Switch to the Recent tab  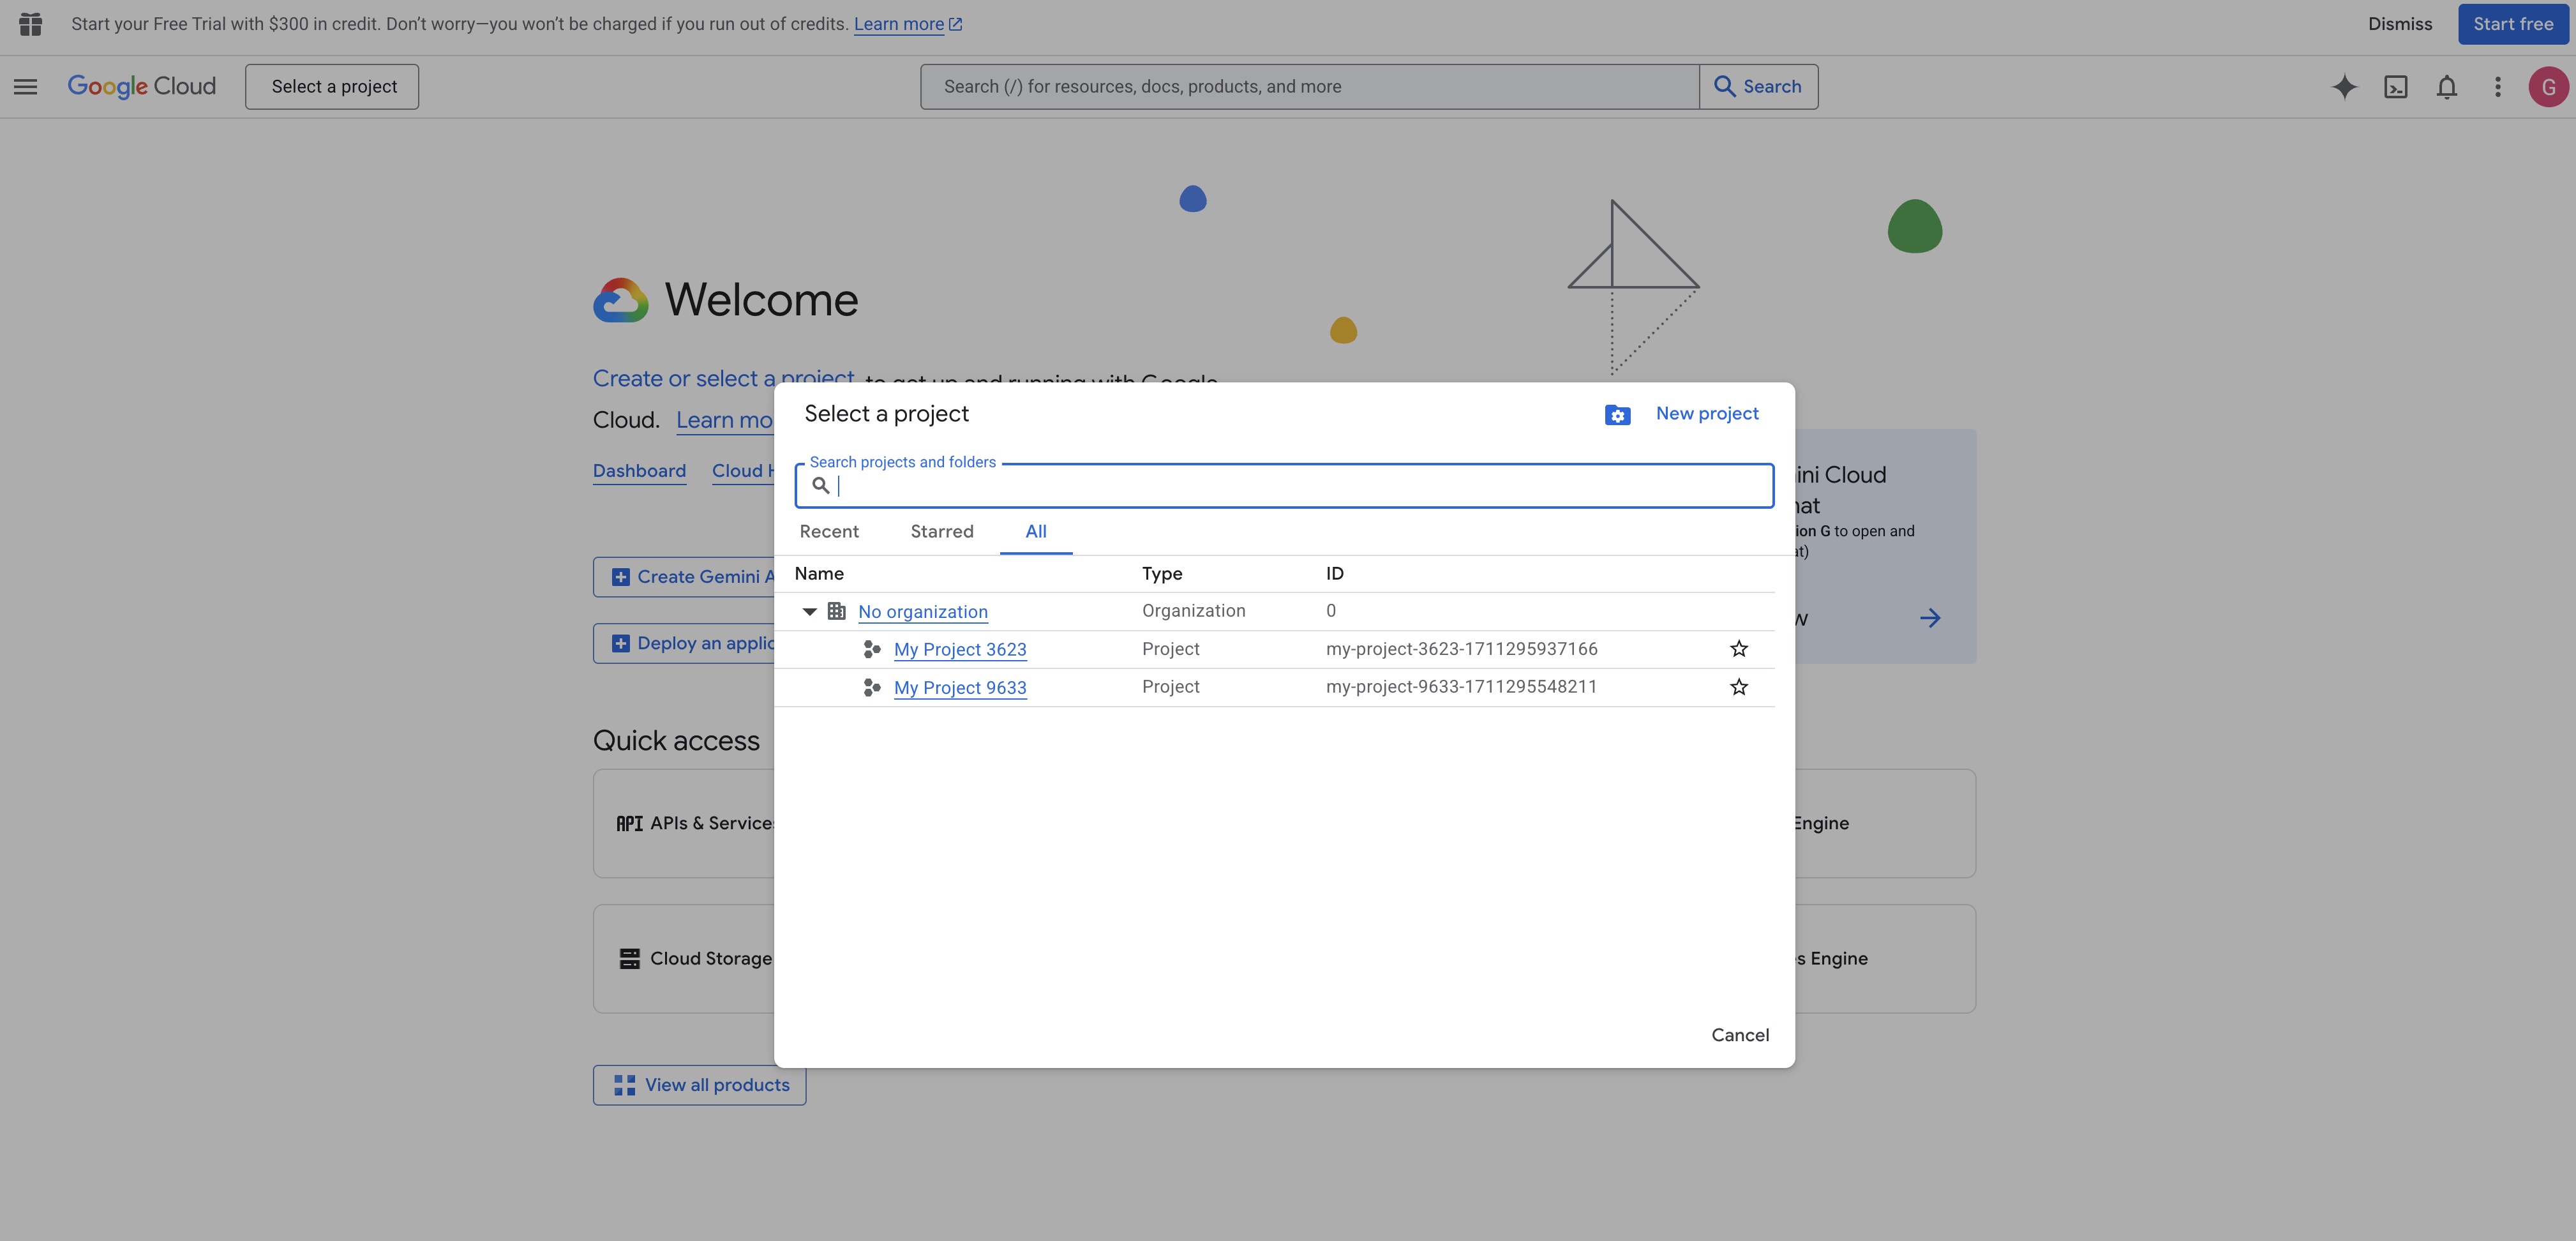pos(829,531)
